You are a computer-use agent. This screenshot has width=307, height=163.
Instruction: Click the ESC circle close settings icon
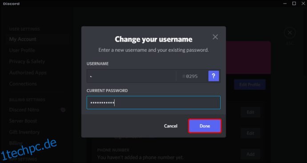click(x=290, y=33)
